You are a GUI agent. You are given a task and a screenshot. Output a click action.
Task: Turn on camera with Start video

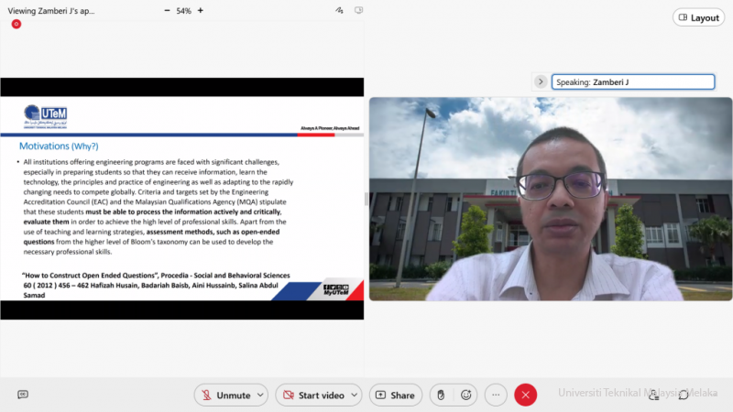[312, 395]
